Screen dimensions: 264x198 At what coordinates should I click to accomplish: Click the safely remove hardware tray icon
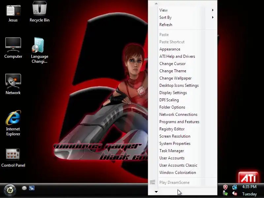(225, 194)
